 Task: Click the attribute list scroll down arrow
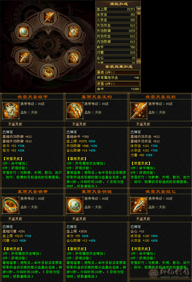coord(139,61)
